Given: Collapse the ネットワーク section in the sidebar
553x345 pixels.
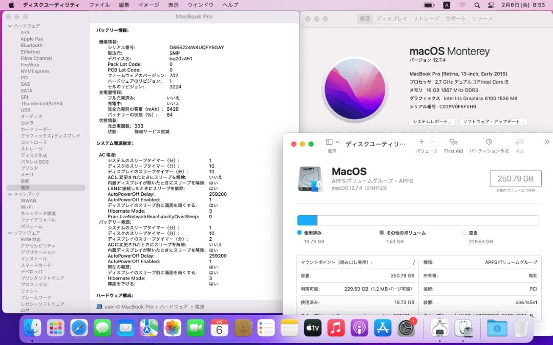Looking at the screenshot, I should click(9, 194).
